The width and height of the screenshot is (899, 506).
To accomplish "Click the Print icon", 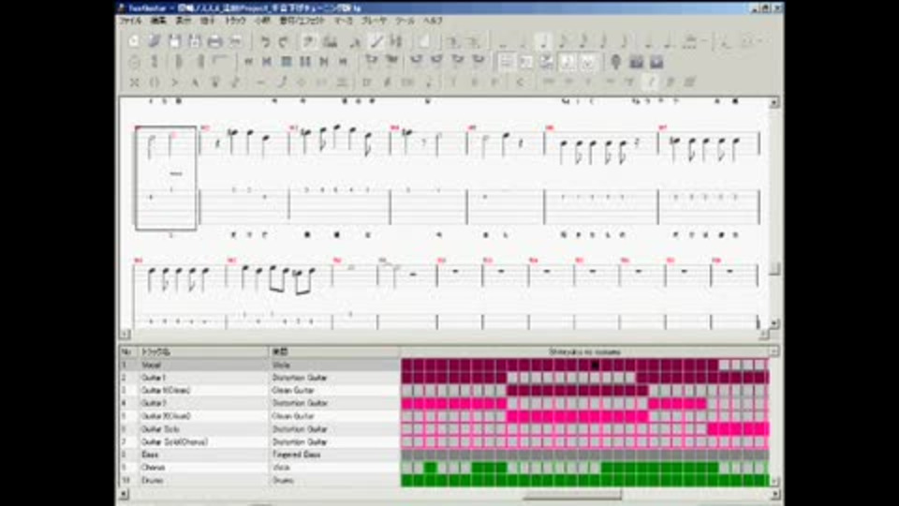I will [215, 41].
